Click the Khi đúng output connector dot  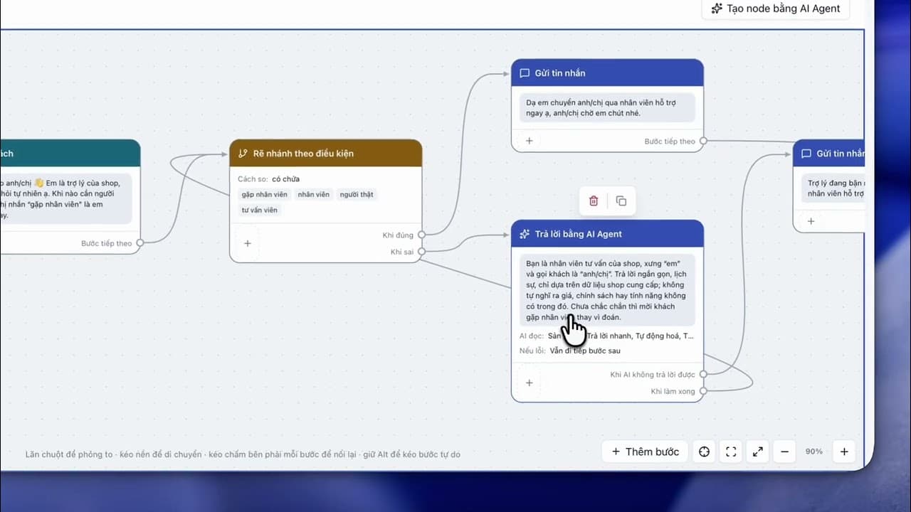click(421, 235)
